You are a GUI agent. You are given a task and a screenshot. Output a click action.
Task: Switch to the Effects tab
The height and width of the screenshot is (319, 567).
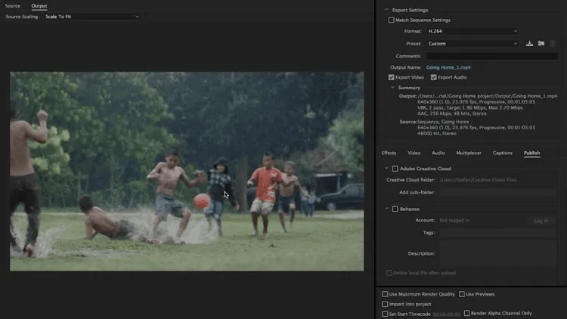[389, 153]
